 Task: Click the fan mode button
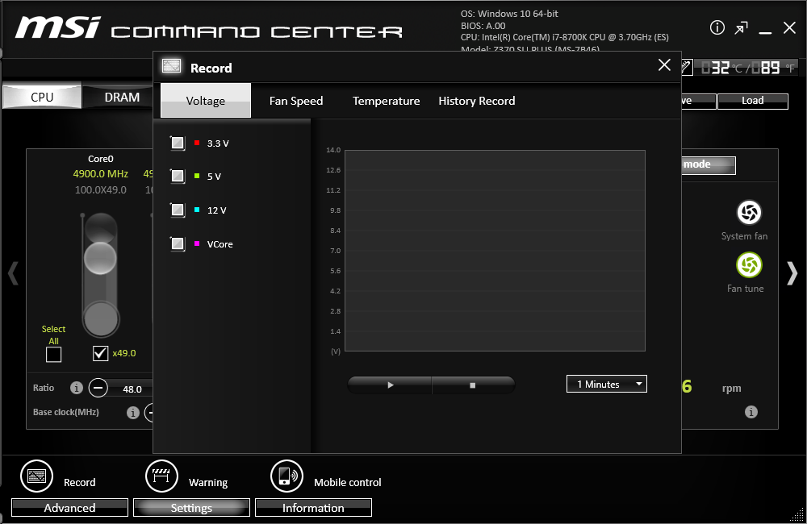[709, 164]
